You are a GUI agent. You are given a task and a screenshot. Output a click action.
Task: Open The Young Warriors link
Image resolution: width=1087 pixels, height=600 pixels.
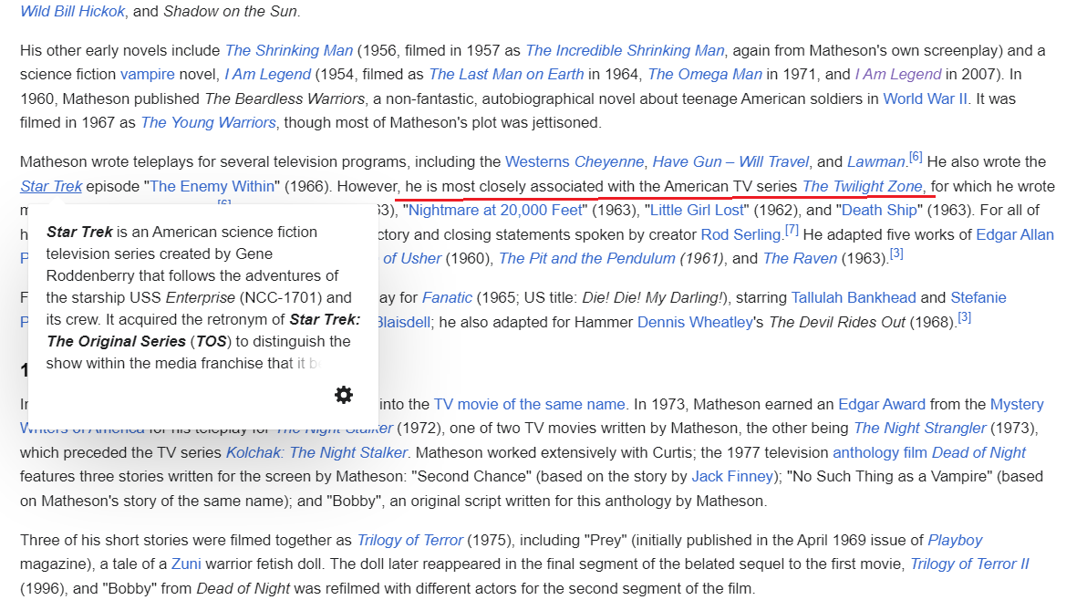point(208,122)
